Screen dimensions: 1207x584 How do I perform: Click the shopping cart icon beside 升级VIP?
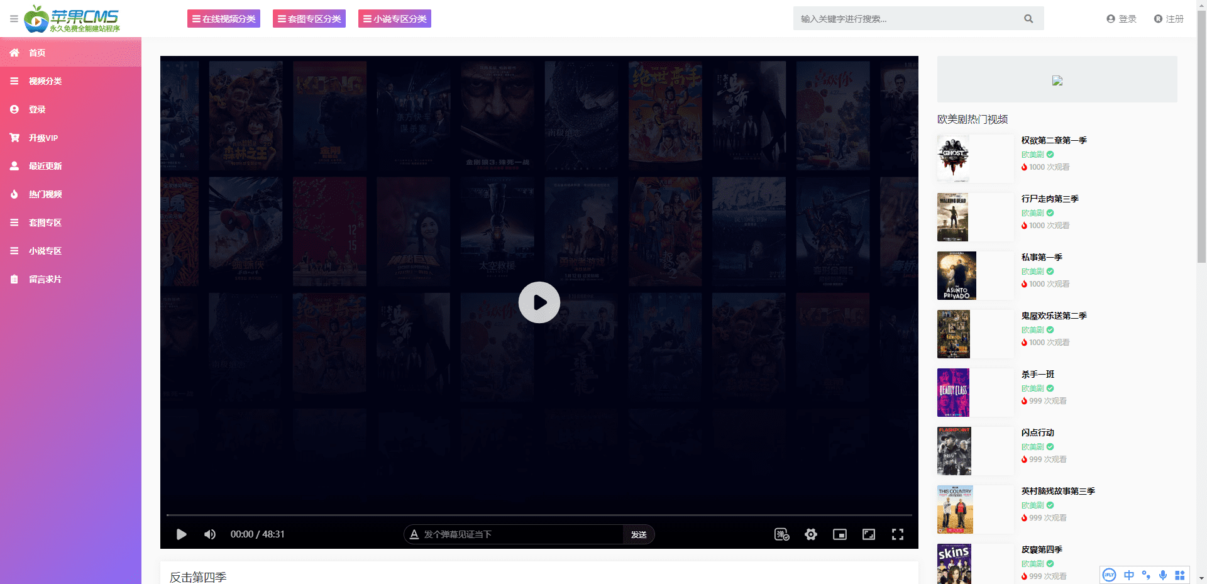[x=14, y=138]
